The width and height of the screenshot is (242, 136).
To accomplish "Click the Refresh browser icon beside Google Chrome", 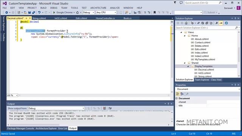I will [78, 12].
